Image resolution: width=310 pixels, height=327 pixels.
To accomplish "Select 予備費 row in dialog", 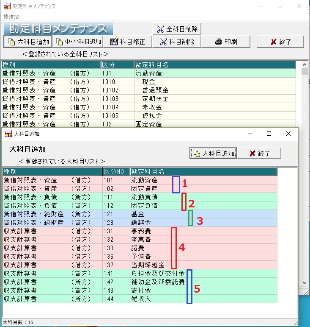I will tap(140, 257).
